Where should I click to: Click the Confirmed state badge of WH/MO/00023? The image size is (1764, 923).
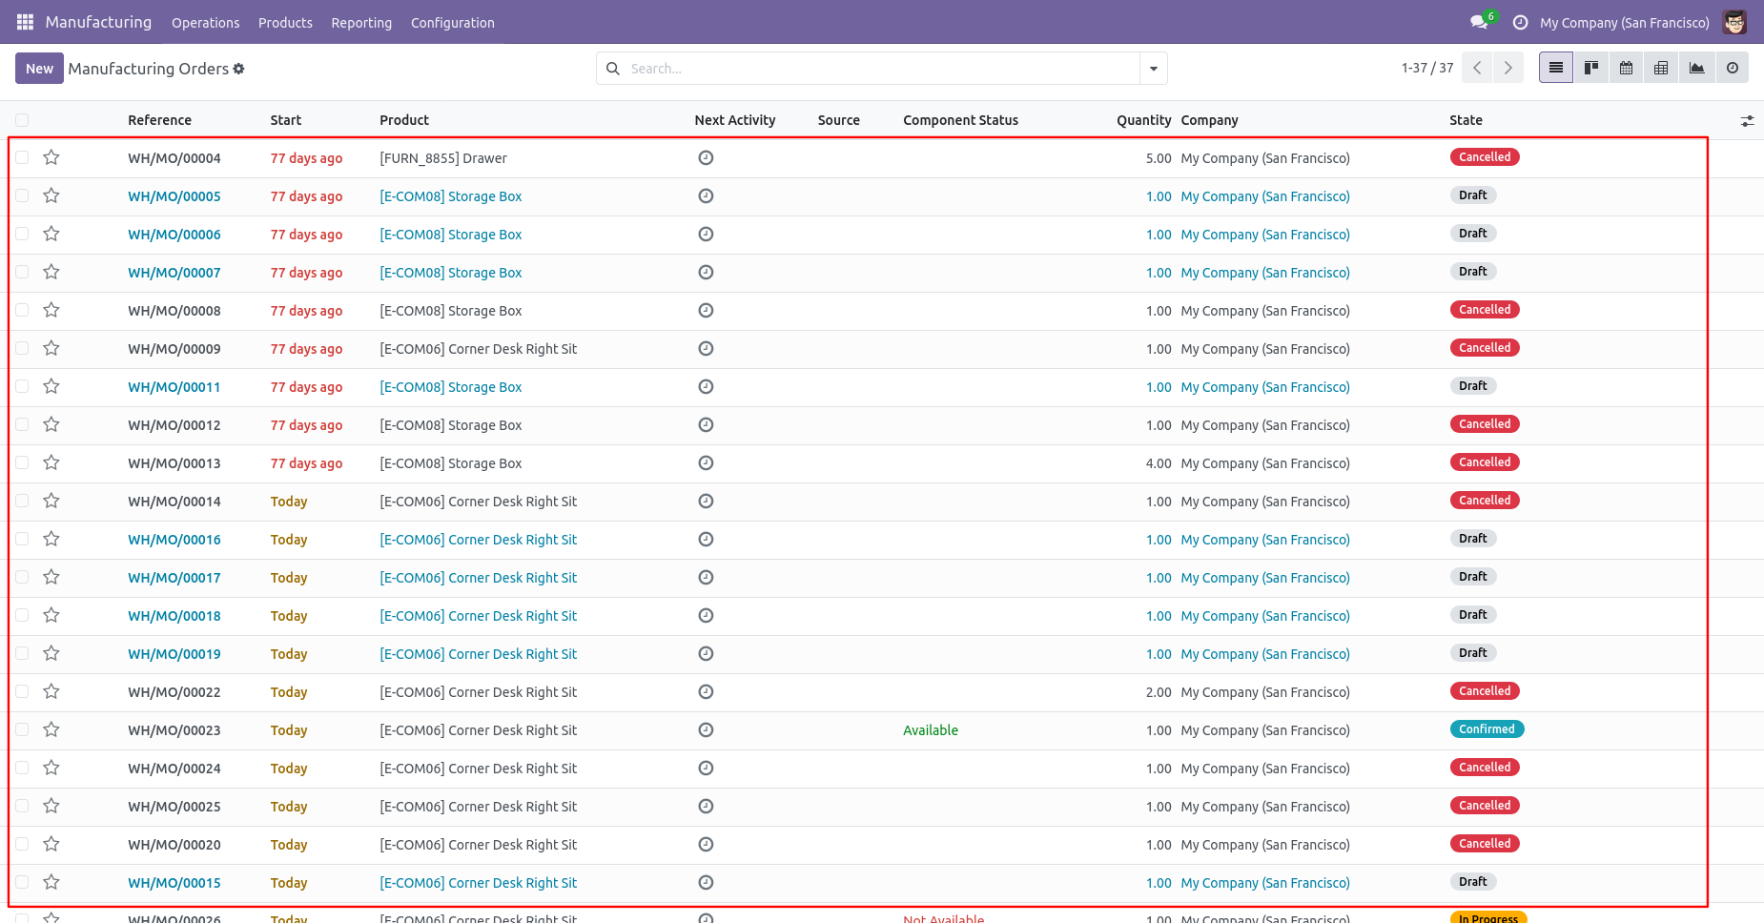1487,729
